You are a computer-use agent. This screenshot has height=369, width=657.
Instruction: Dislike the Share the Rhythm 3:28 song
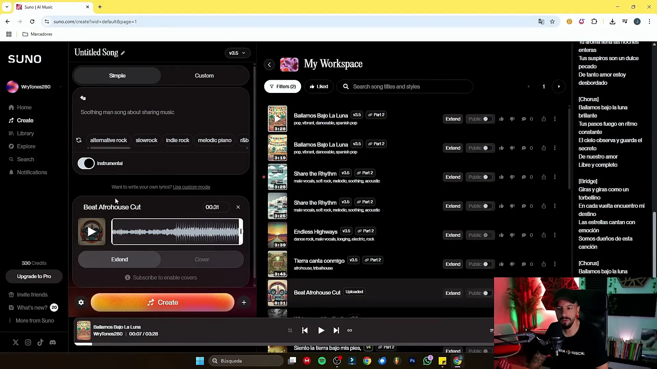click(512, 177)
